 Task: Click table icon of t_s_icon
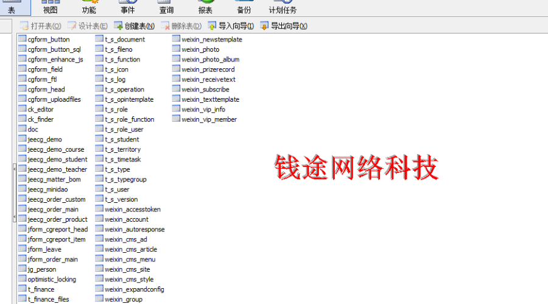coord(99,69)
